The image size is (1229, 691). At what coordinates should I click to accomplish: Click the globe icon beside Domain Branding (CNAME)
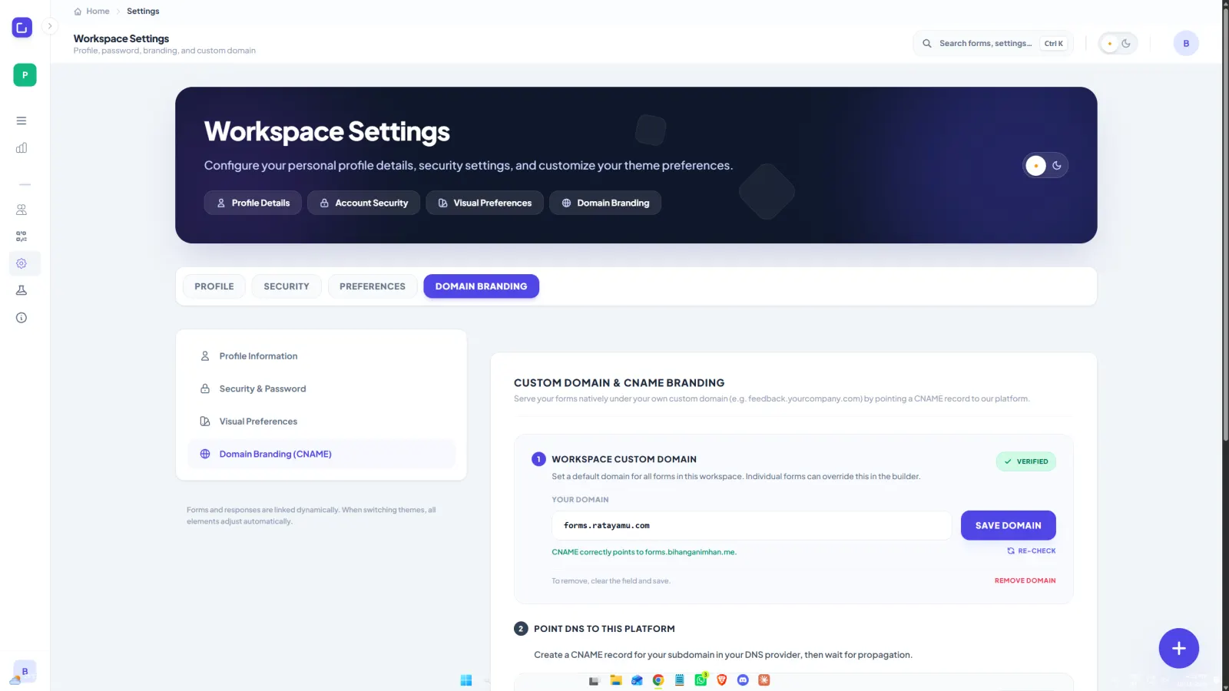(205, 455)
